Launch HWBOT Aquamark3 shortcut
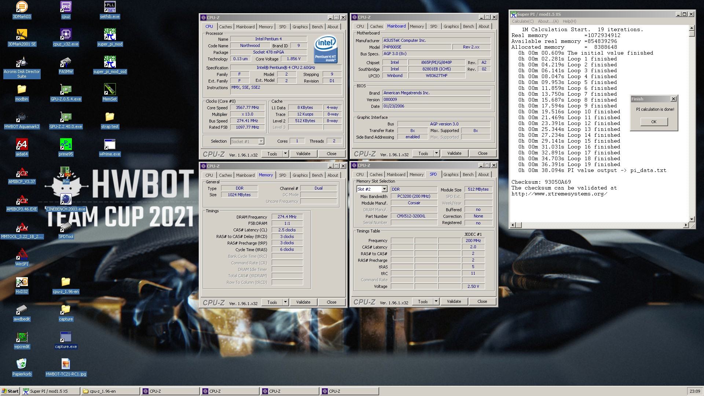This screenshot has height=396, width=704. (22, 120)
